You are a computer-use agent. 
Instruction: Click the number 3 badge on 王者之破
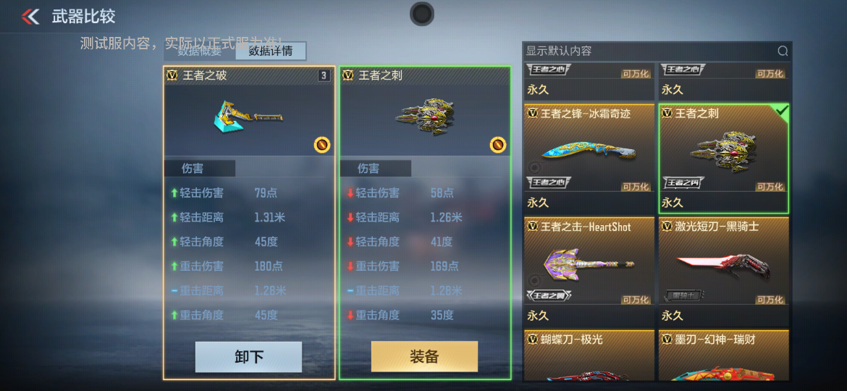click(324, 75)
